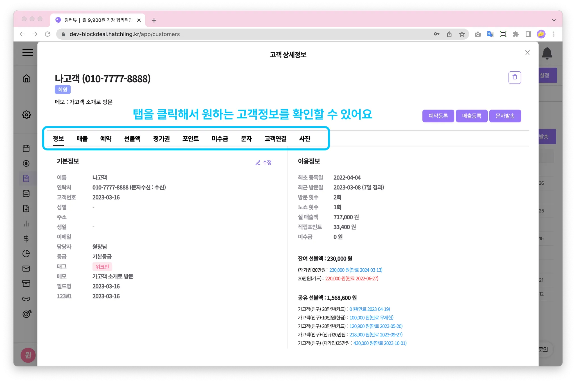Screen dimensions: 576x383
Task: Click the 매출등록 button
Action: click(471, 116)
